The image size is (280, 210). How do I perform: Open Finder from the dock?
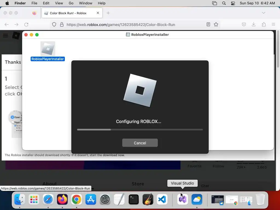(x=19, y=199)
